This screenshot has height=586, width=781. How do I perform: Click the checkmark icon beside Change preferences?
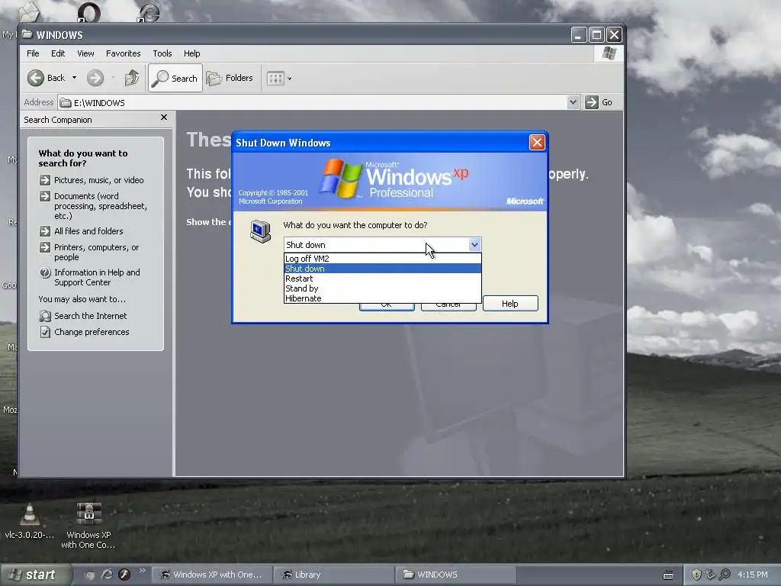click(45, 332)
